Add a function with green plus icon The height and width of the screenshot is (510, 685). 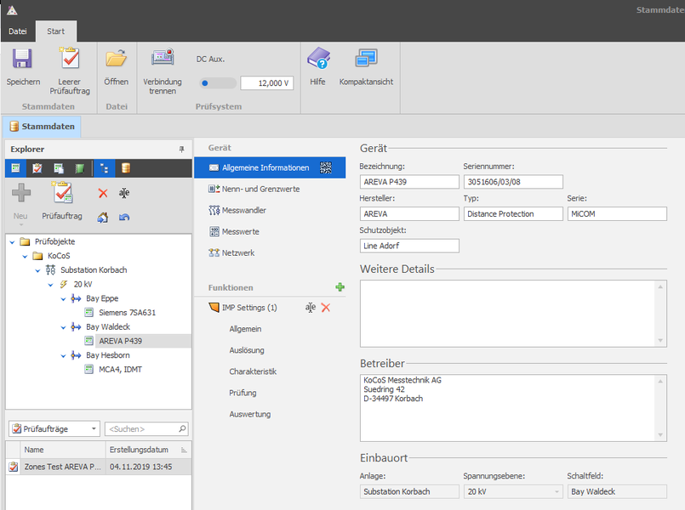point(340,287)
